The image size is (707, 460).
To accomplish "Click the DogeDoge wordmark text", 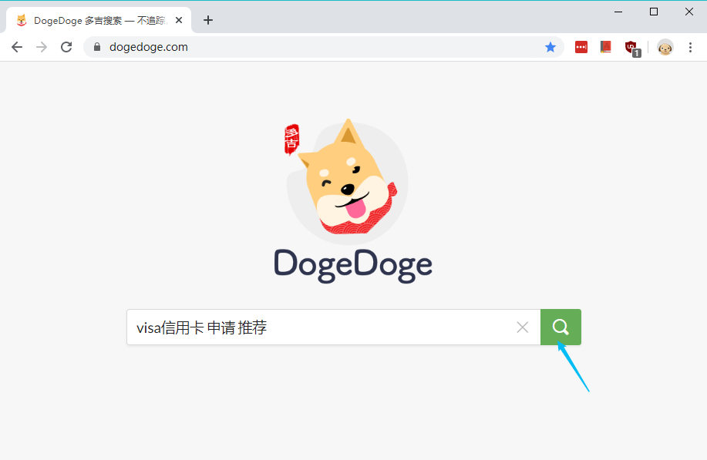I will (x=353, y=265).
